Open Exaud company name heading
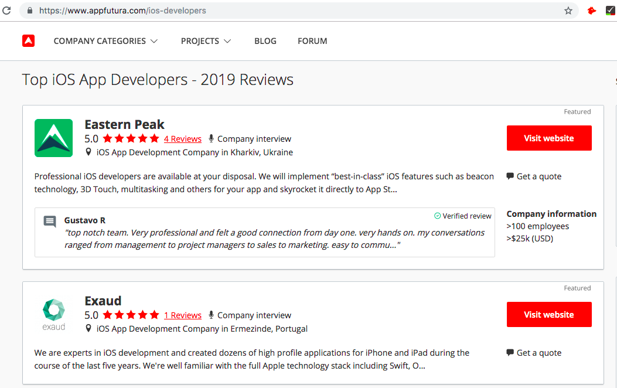Image resolution: width=617 pixels, height=388 pixels. click(103, 301)
